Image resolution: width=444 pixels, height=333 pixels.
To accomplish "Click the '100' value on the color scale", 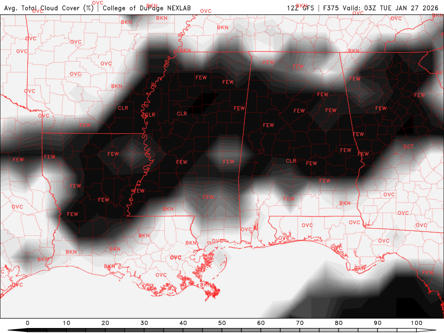I will coord(417,323).
